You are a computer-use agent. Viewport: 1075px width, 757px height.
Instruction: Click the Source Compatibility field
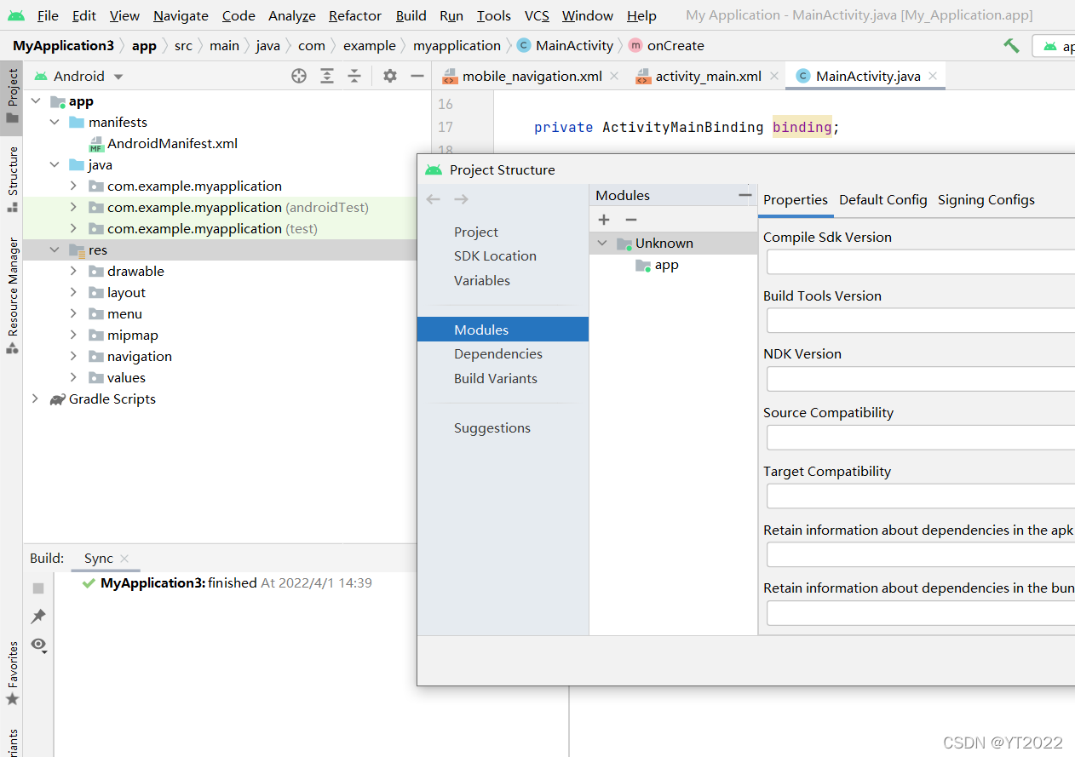921,438
